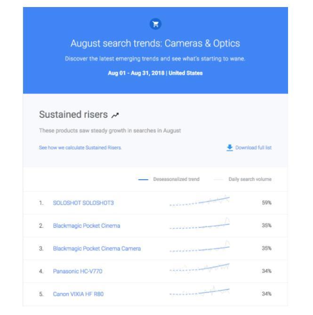Open the Canon VIXIA HF R80 link
Screen dimensions: 313x315
click(78, 294)
